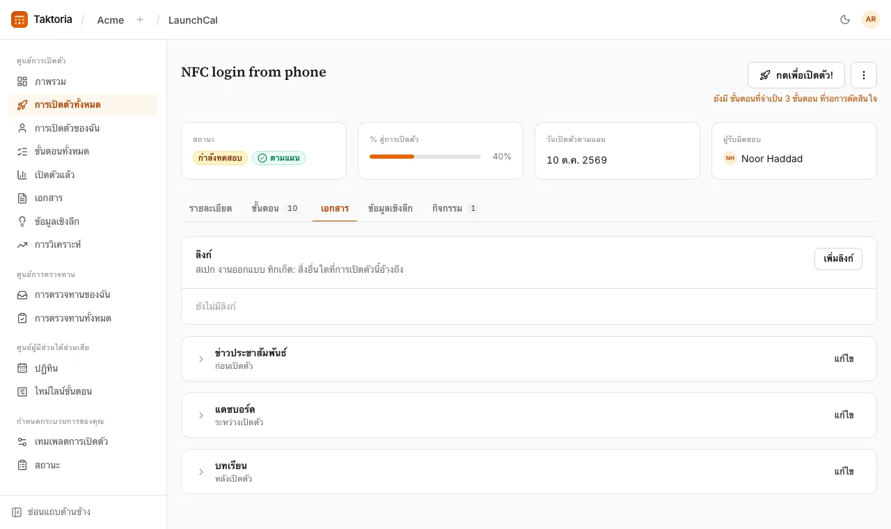Click the ตามแผน status badge

click(278, 158)
